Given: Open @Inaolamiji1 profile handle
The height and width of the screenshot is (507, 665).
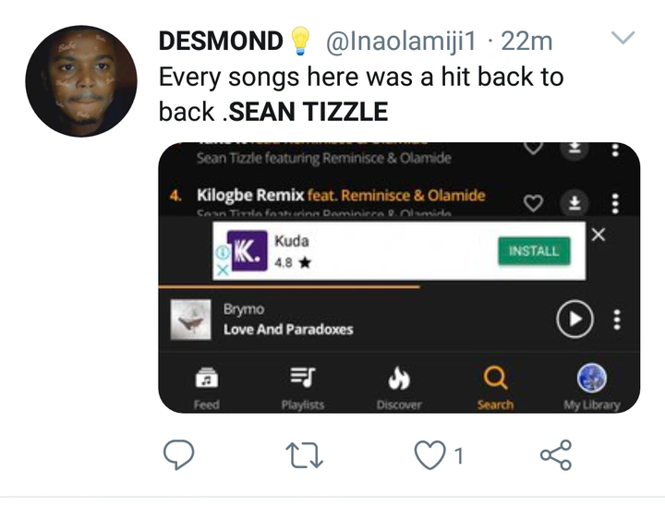Looking at the screenshot, I should 395,42.
